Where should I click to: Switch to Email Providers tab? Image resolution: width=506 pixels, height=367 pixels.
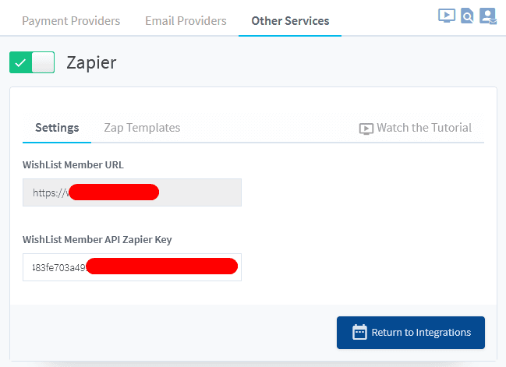(x=186, y=21)
